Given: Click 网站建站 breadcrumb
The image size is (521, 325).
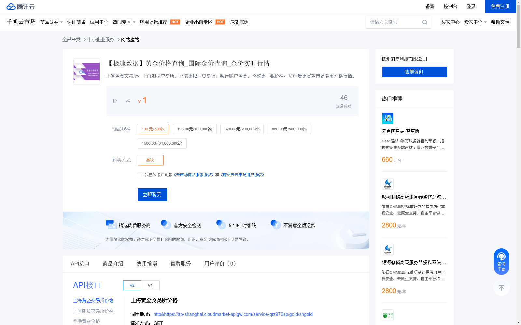Looking at the screenshot, I should (x=130, y=40).
